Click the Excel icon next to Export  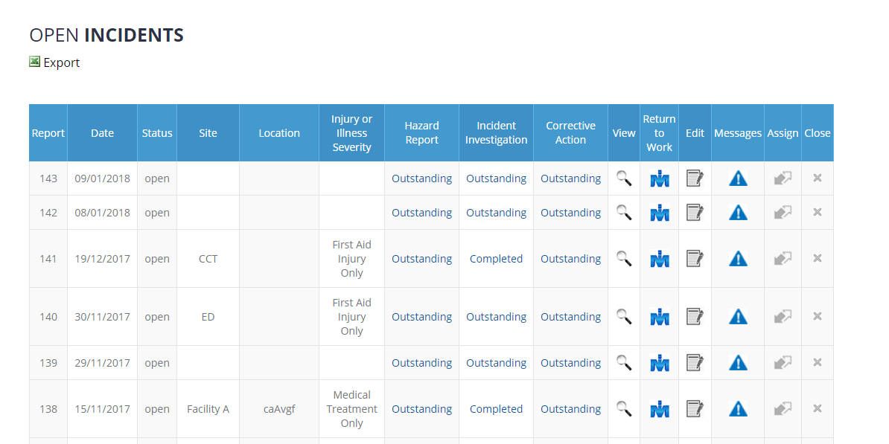click(x=34, y=61)
